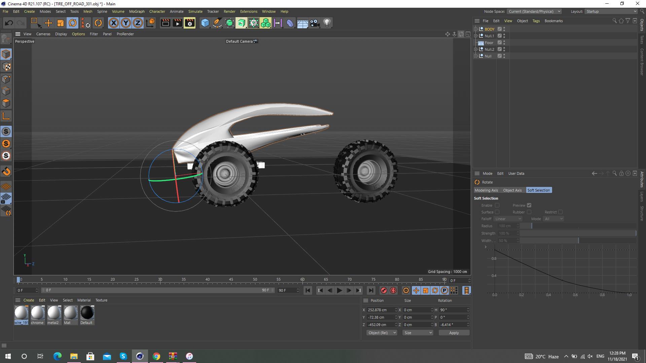Viewport: 646px width, 363px height.
Task: Toggle X axis lock
Action: tap(114, 23)
